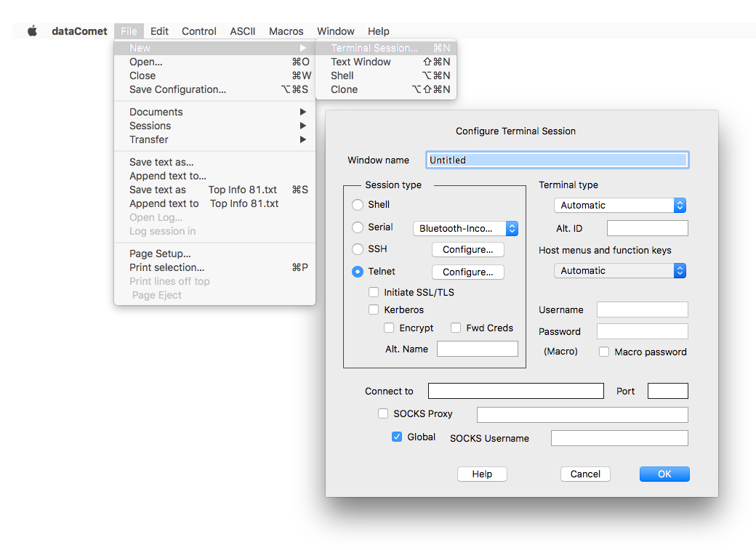Uncheck the Global checkbox

coord(397,437)
